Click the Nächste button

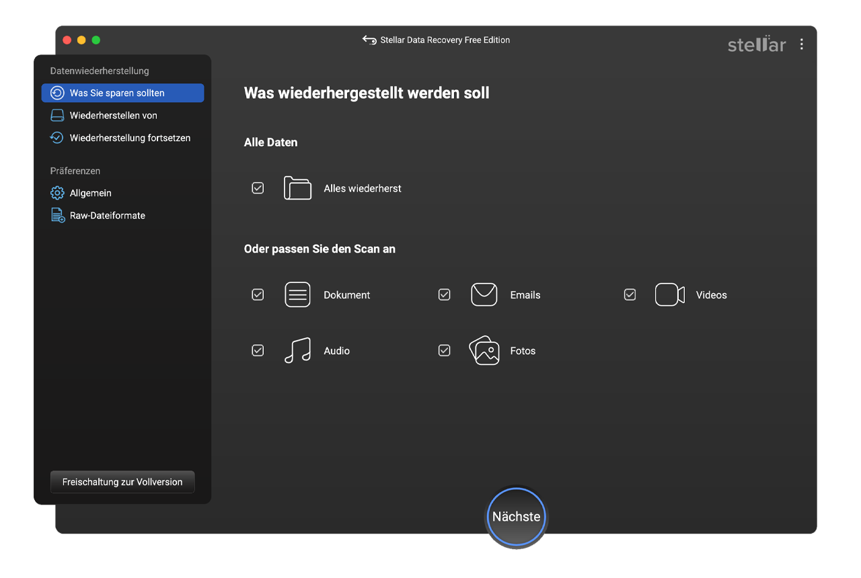pos(516,516)
